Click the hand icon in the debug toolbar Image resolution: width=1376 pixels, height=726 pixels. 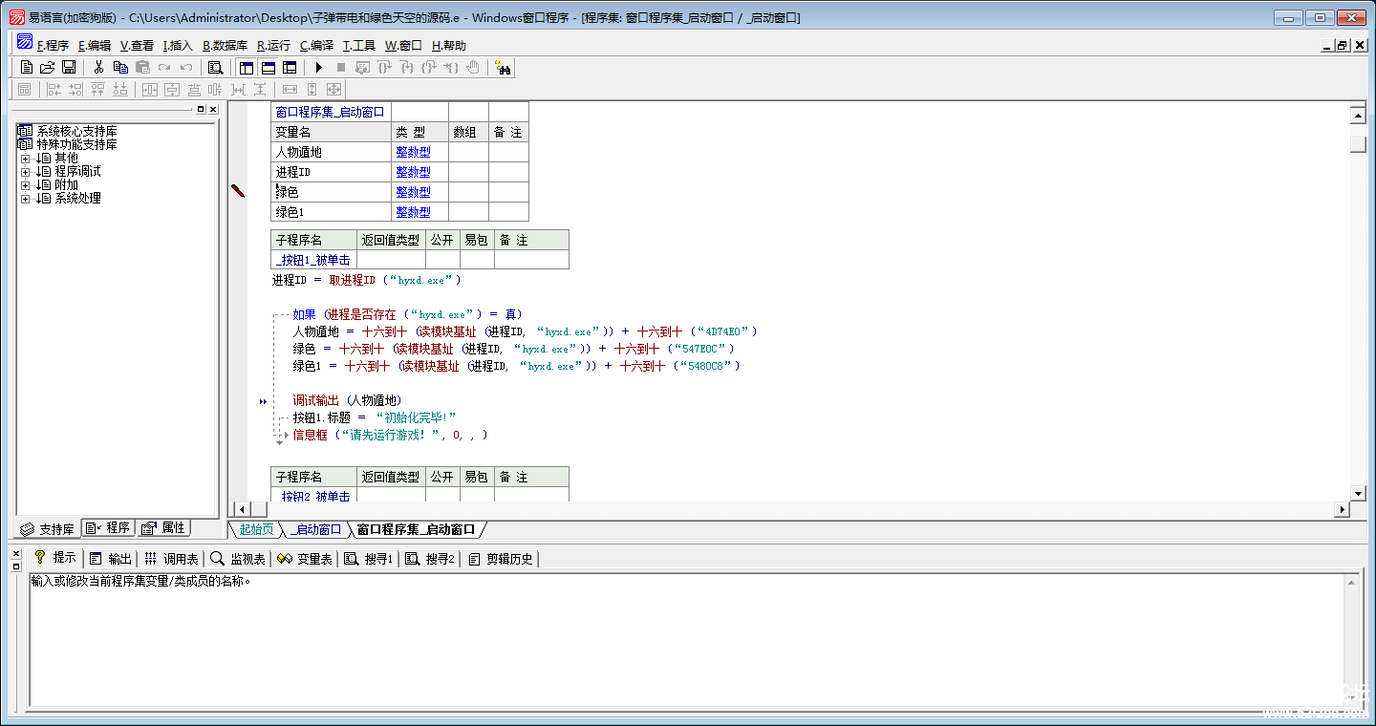(x=473, y=67)
